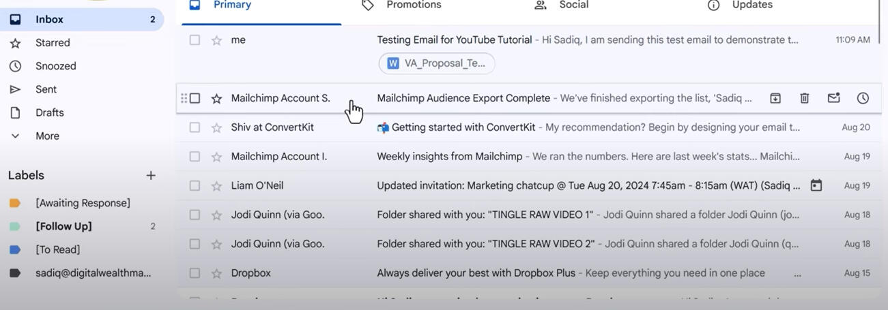The height and width of the screenshot is (310, 888).
Task: Select the orange [Awaiting Response] label
Action: click(x=83, y=203)
